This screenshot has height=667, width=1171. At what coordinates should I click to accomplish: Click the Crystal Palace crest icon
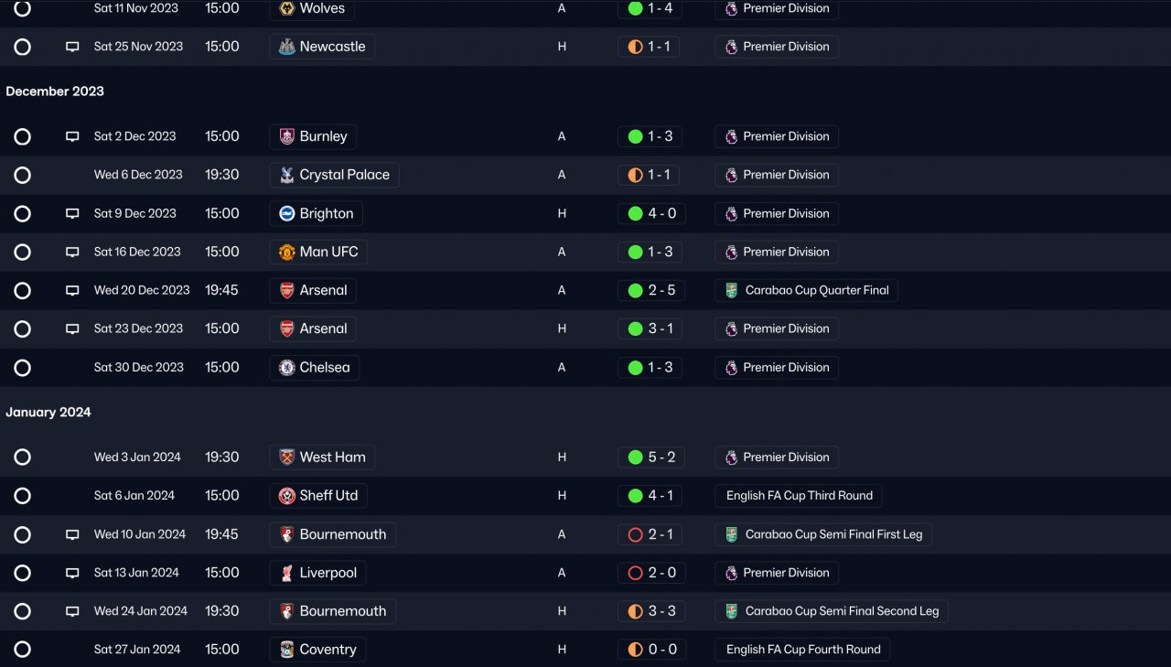tap(287, 175)
